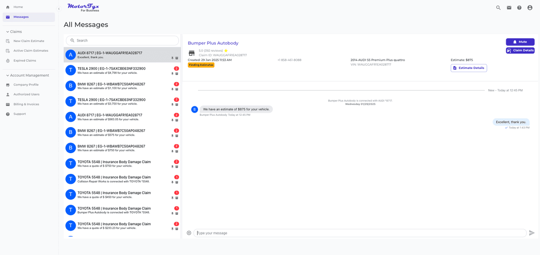Click the message search field
The image size is (540, 255).
pos(122,41)
